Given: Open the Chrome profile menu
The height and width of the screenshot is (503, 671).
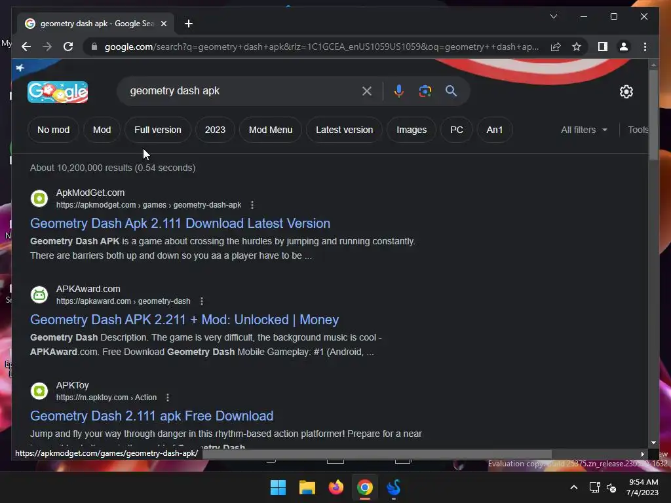Looking at the screenshot, I should (624, 47).
